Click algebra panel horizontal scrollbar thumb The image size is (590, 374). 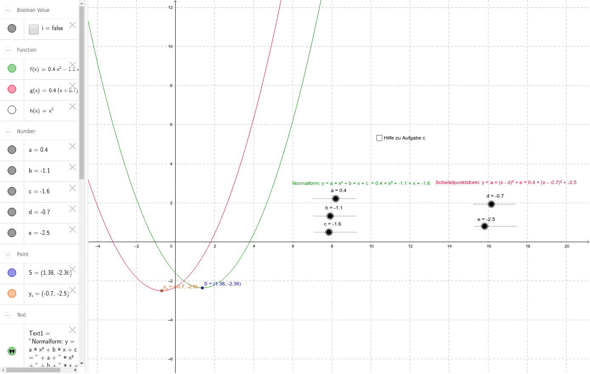coord(33,370)
